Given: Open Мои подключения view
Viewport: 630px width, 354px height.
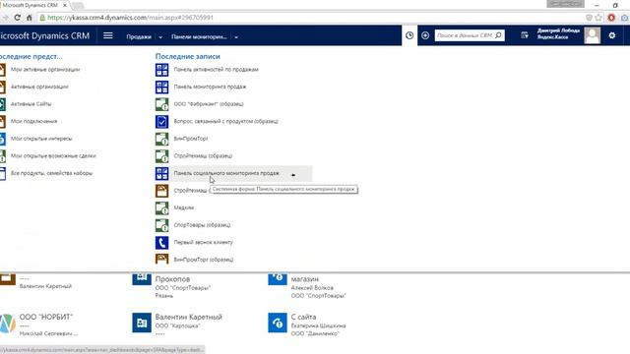Looking at the screenshot, I should [33, 121].
